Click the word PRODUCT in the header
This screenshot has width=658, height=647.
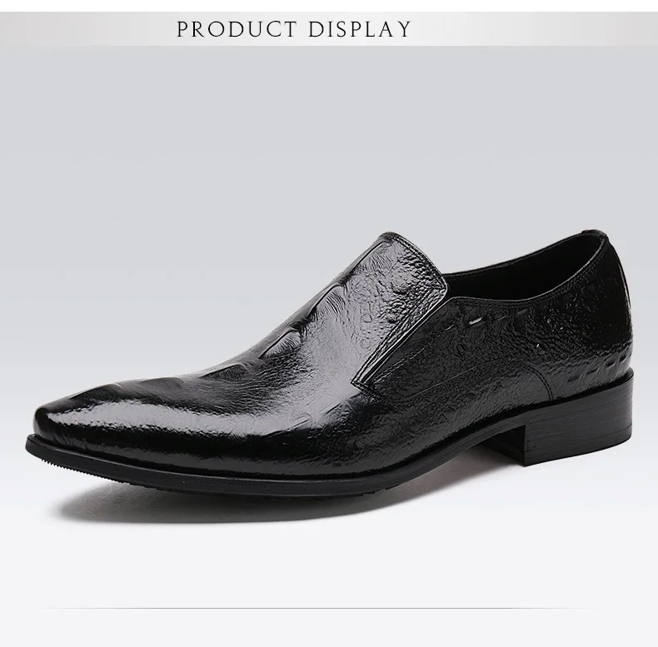pos(237,29)
